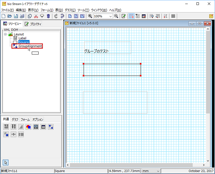Select the グラフ palette tab
This screenshot has height=174, width=215.
(x=15, y=119)
